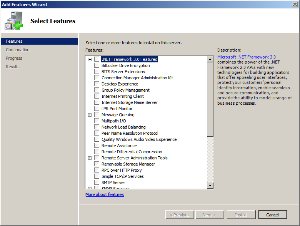Select the Confirmation step in sidebar
The width and height of the screenshot is (300, 226).
18,50
